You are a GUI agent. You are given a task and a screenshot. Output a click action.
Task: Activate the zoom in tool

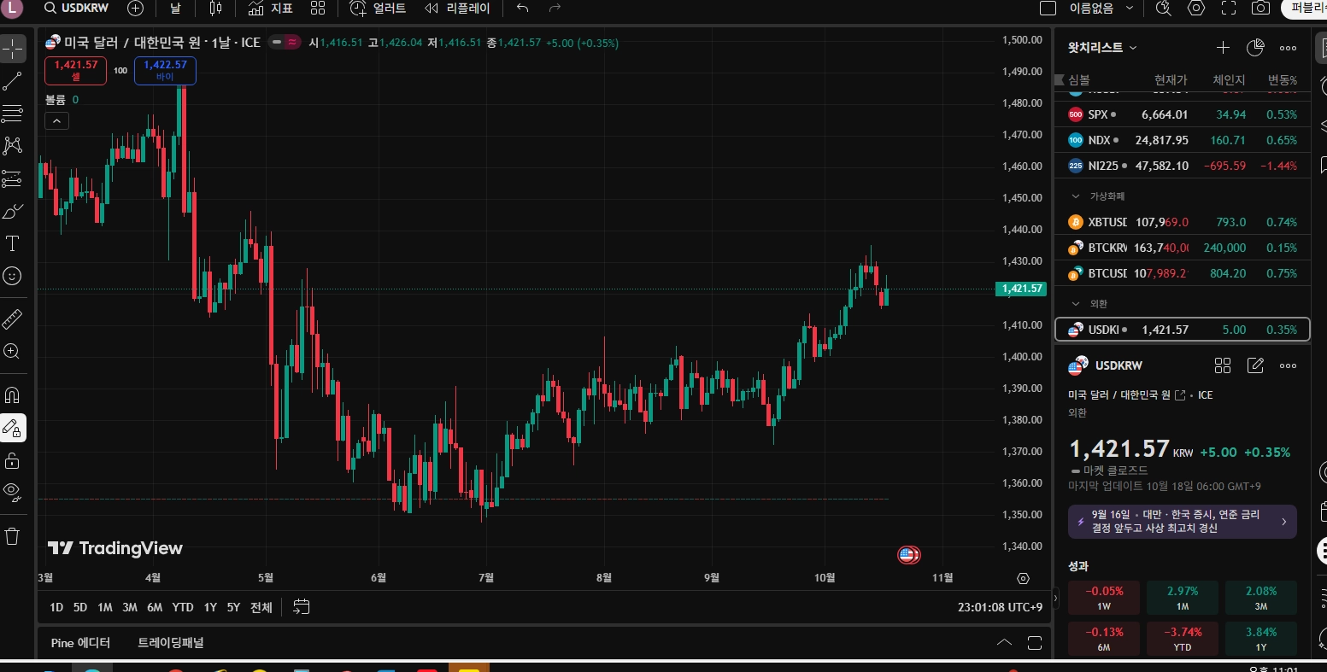coord(13,351)
